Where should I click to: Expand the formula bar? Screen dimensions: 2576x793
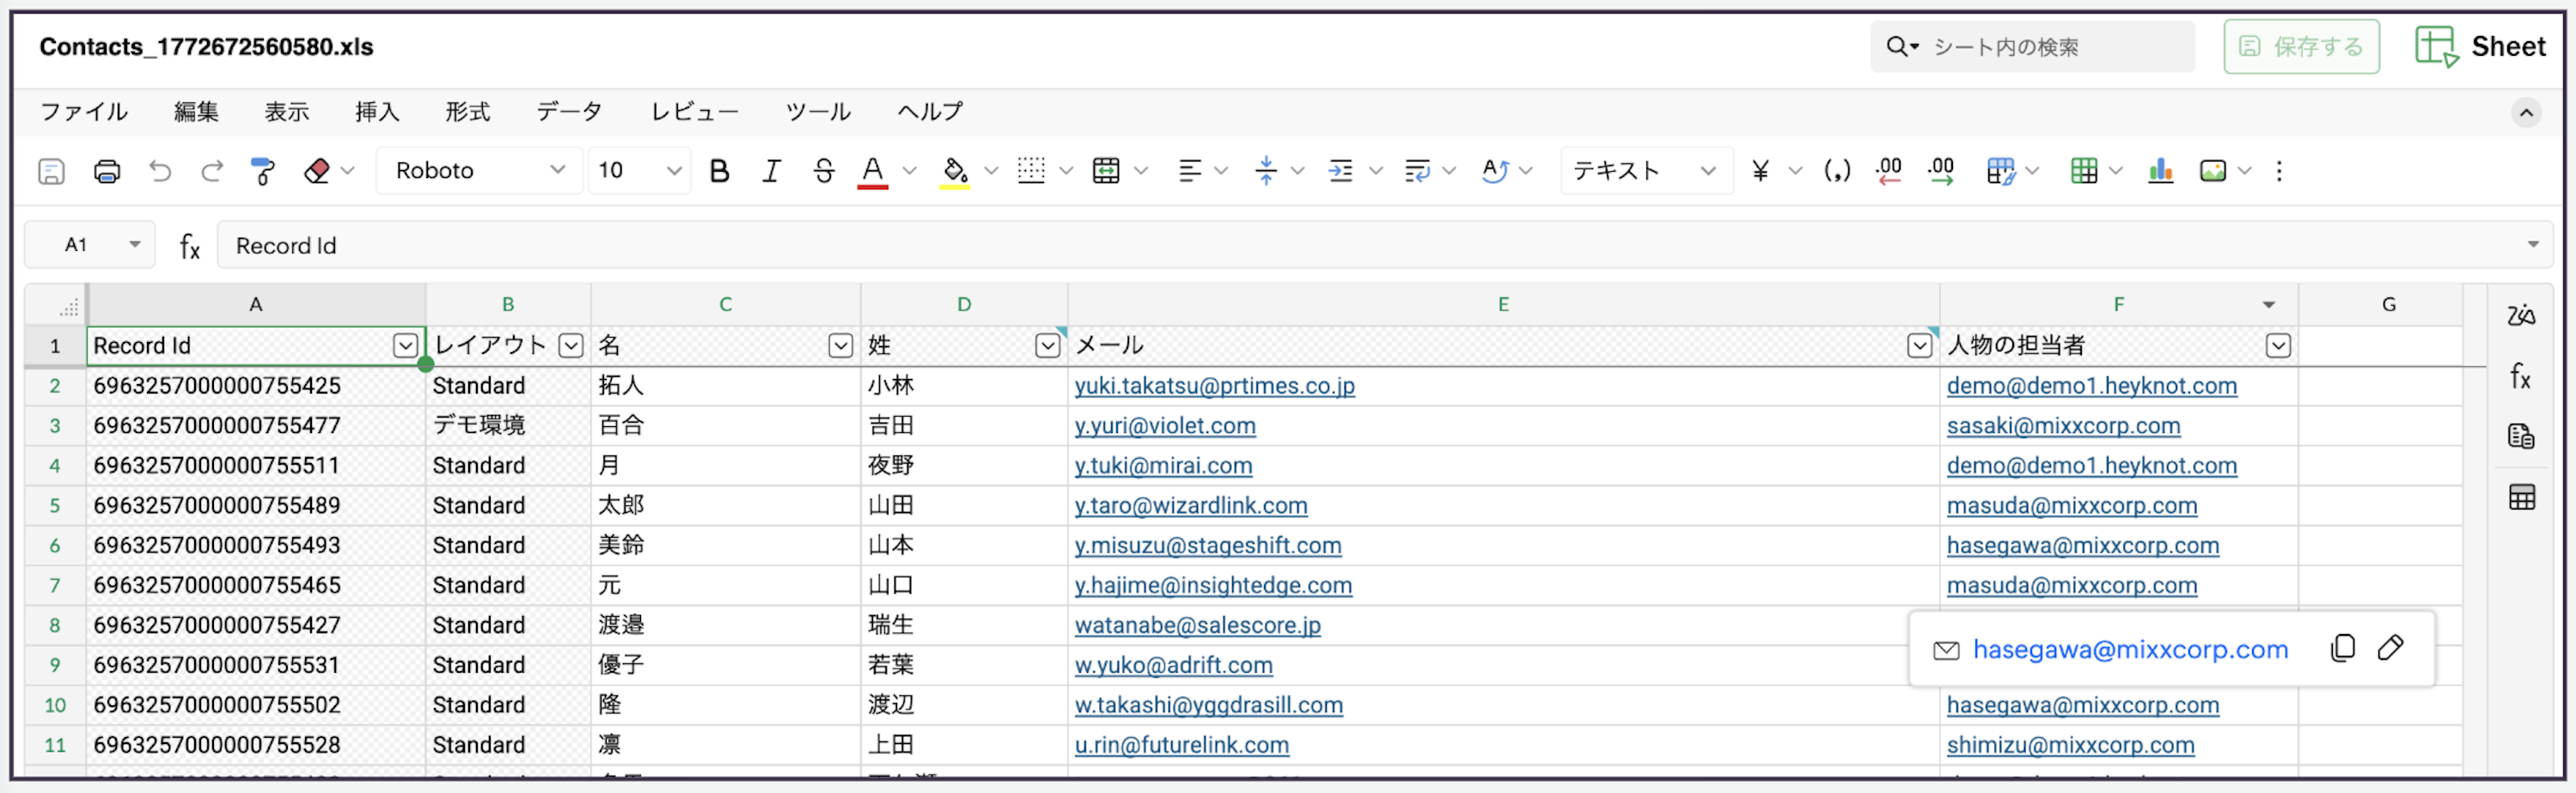pos(2533,245)
